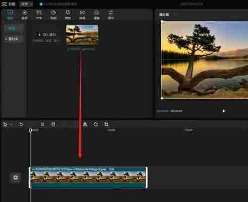
Task: Open the Filters tab three-circle icon
Action: (96, 15)
